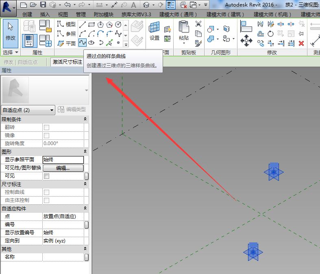Open the Customize Quick Access Toolbar dropdown
This screenshot has height=274, width=320.
(206, 5)
